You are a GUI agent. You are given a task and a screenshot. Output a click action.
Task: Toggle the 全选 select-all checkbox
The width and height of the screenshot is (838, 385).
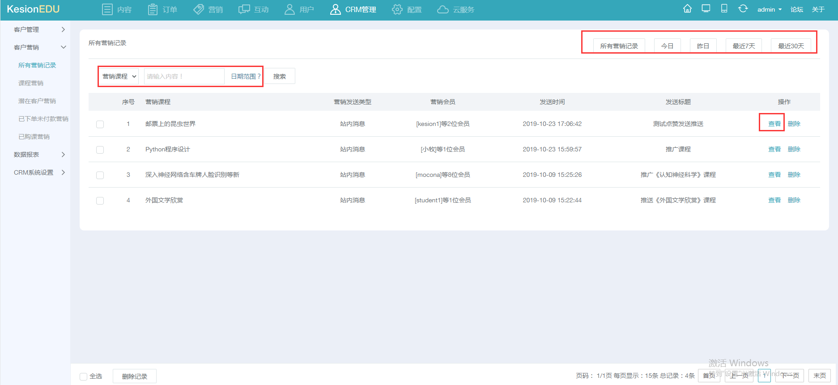click(83, 377)
